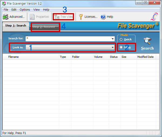Minimize the File Scavenger window
The width and height of the screenshot is (162, 137).
[x=139, y=3]
